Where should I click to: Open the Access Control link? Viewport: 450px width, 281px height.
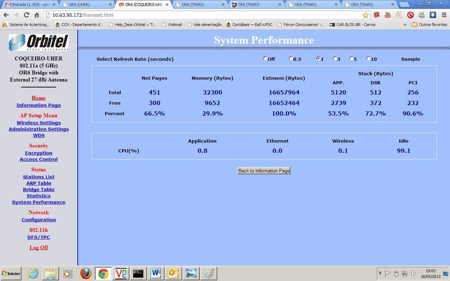click(38, 160)
